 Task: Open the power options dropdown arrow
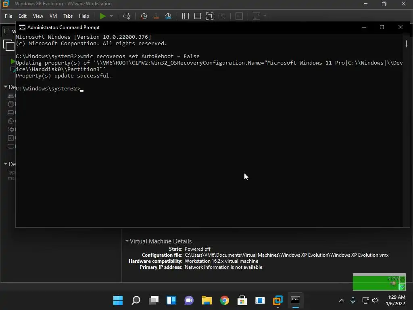tap(111, 16)
